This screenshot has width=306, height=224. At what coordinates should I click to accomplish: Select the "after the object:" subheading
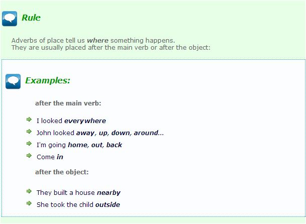coord(62,172)
